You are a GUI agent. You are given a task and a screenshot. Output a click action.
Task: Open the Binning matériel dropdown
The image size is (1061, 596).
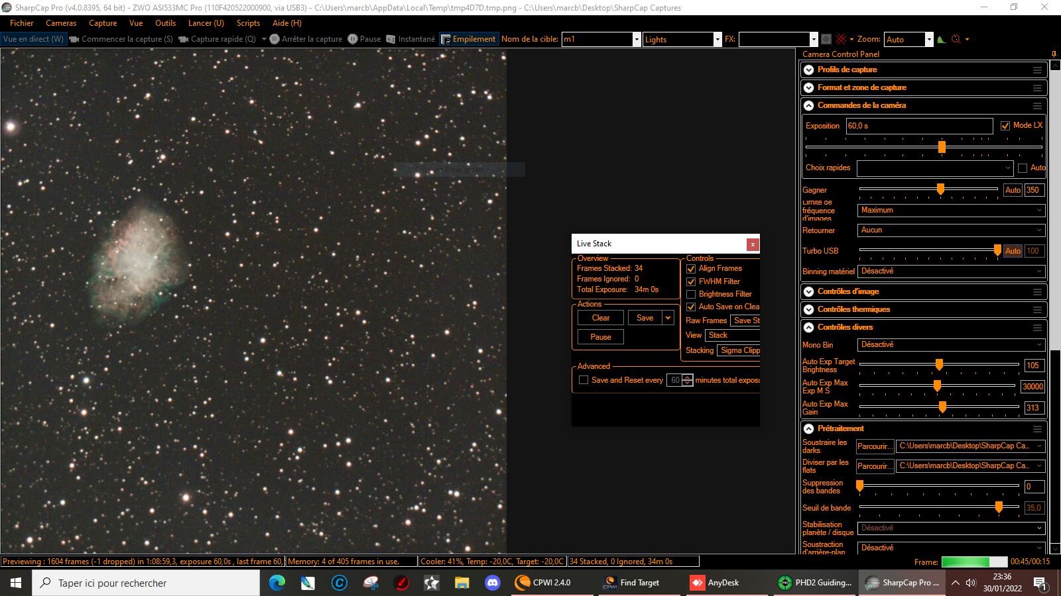click(952, 272)
